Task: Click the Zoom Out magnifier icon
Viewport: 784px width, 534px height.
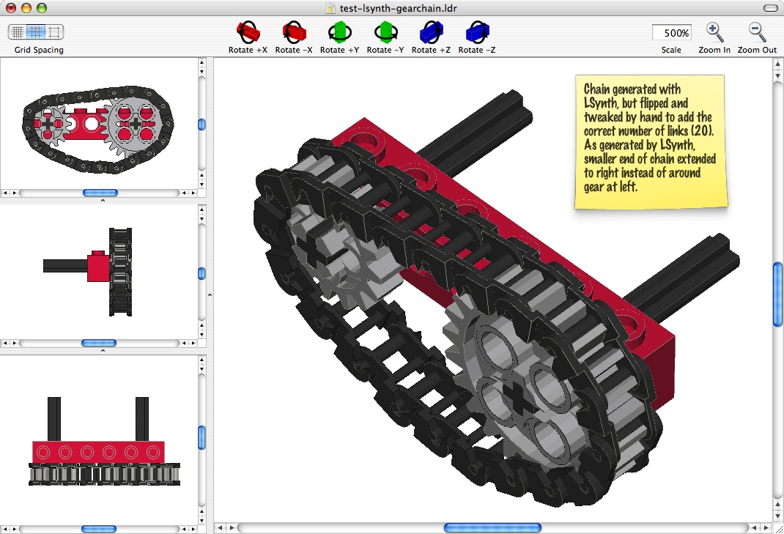Action: [x=757, y=32]
